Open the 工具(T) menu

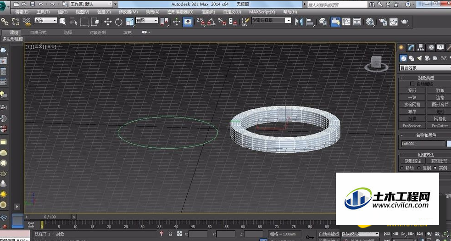pos(43,12)
